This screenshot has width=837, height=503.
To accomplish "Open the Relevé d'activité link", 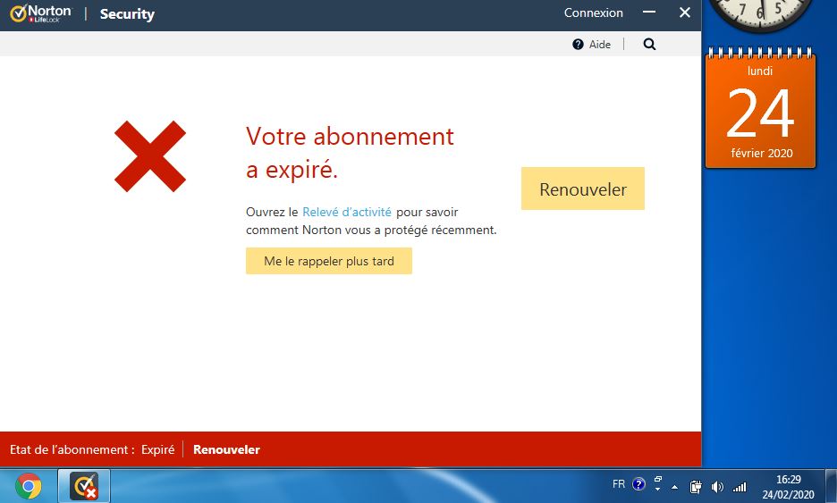I will pyautogui.click(x=346, y=212).
